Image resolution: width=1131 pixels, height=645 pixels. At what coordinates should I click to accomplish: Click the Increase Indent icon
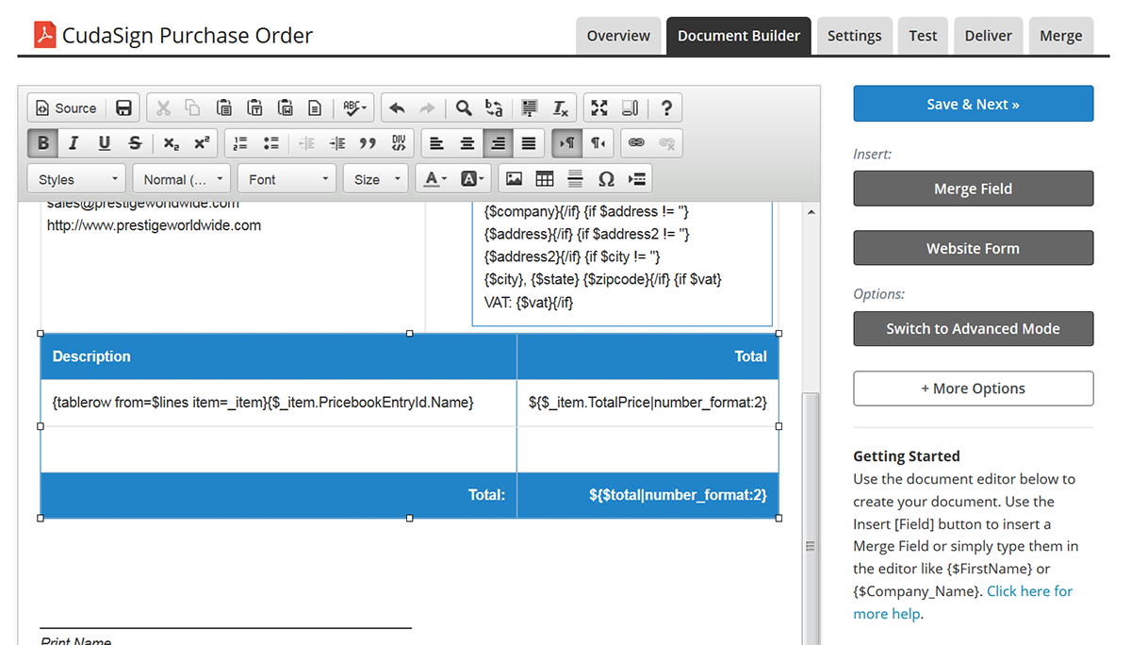[336, 143]
